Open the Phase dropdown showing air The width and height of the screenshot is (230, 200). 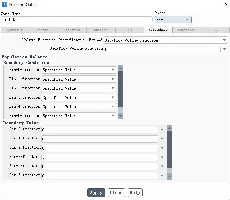pyautogui.click(x=173, y=20)
